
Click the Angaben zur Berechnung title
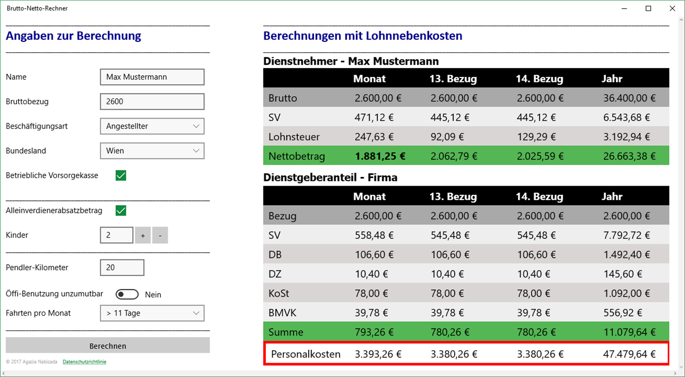click(x=73, y=36)
